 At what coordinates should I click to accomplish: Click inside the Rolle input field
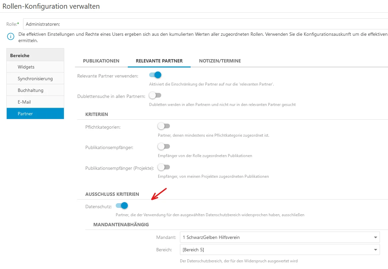(x=134, y=24)
